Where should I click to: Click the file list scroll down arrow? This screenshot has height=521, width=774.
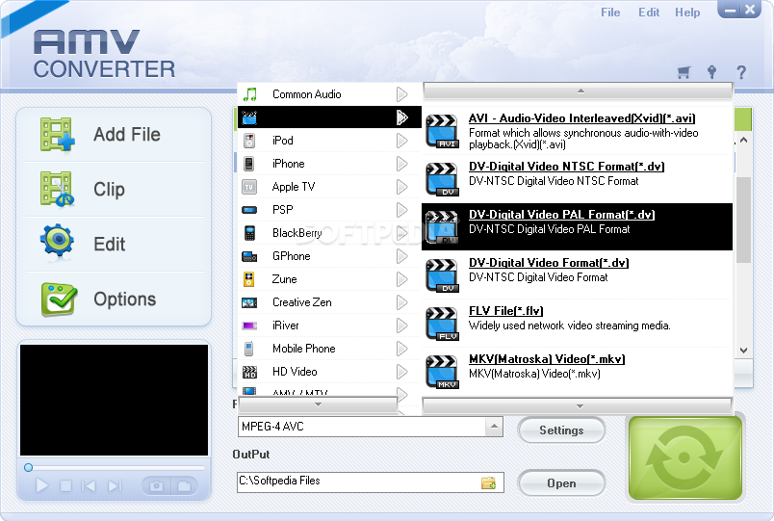pos(744,351)
